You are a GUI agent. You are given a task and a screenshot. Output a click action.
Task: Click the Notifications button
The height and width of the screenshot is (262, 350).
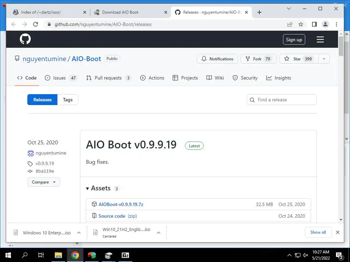coord(217,59)
